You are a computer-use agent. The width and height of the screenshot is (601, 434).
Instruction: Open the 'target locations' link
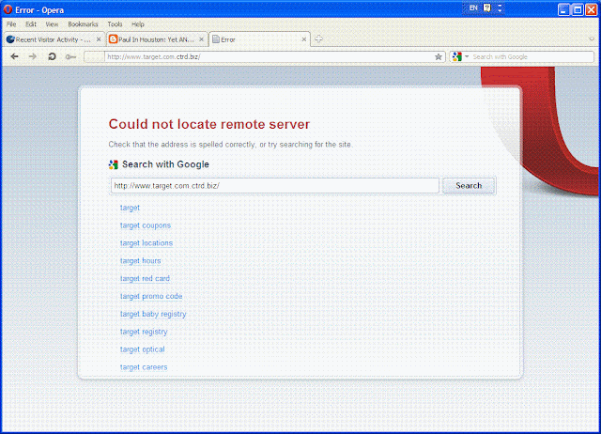[146, 243]
